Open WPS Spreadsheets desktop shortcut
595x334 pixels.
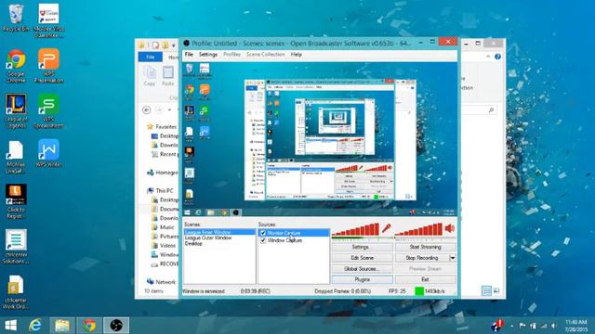pyautogui.click(x=48, y=111)
